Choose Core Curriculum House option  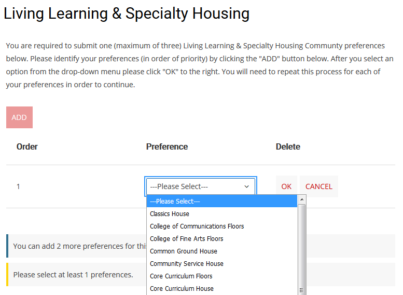click(x=182, y=289)
